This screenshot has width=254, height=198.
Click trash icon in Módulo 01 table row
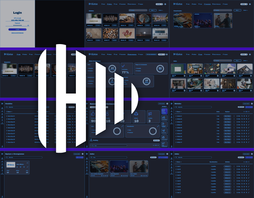[246, 116]
